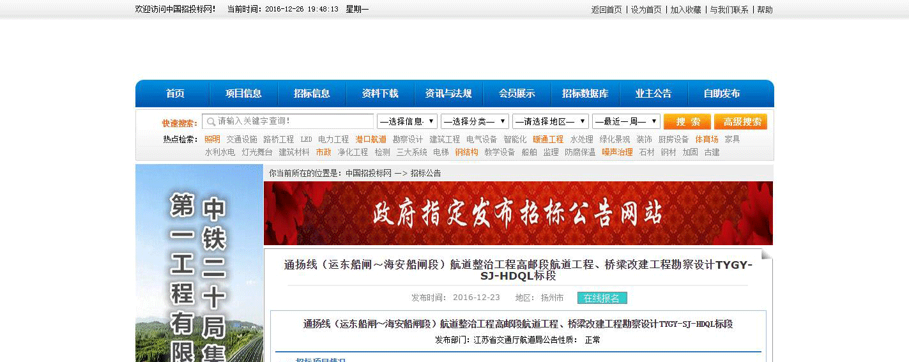Click the 在线报名 online registration button
909x362 pixels.
[x=602, y=298]
